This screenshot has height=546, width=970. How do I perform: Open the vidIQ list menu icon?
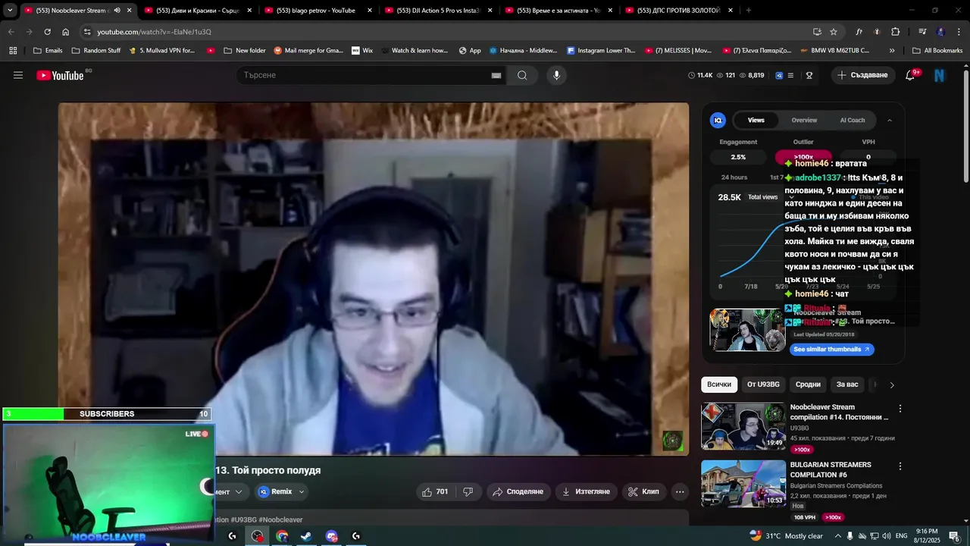coord(790,75)
